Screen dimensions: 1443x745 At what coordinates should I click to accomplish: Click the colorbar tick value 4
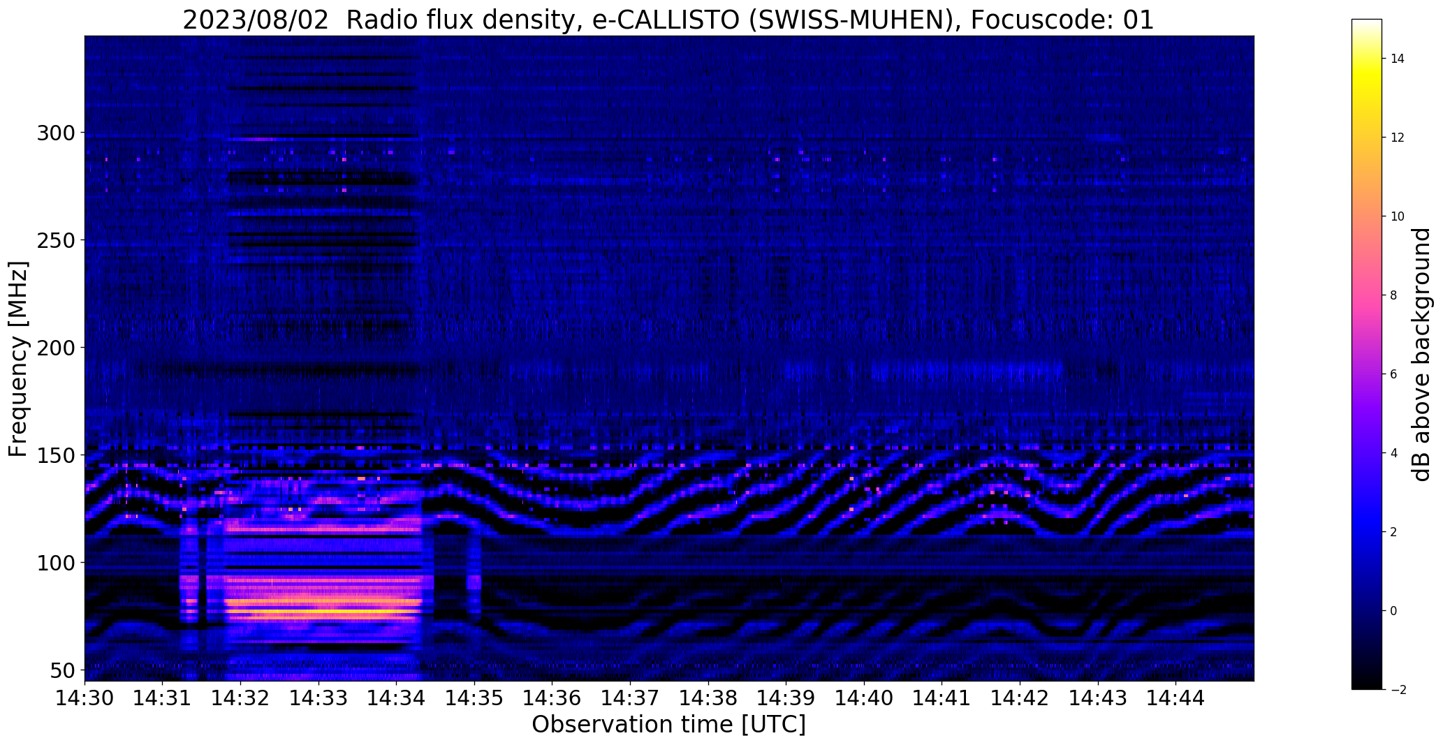(1394, 453)
